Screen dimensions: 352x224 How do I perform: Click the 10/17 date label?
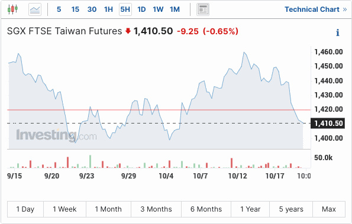pos(275,176)
